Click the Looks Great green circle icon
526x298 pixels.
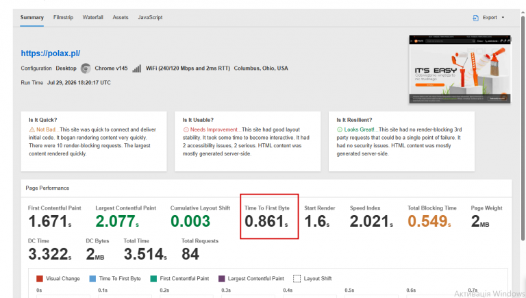click(x=340, y=129)
